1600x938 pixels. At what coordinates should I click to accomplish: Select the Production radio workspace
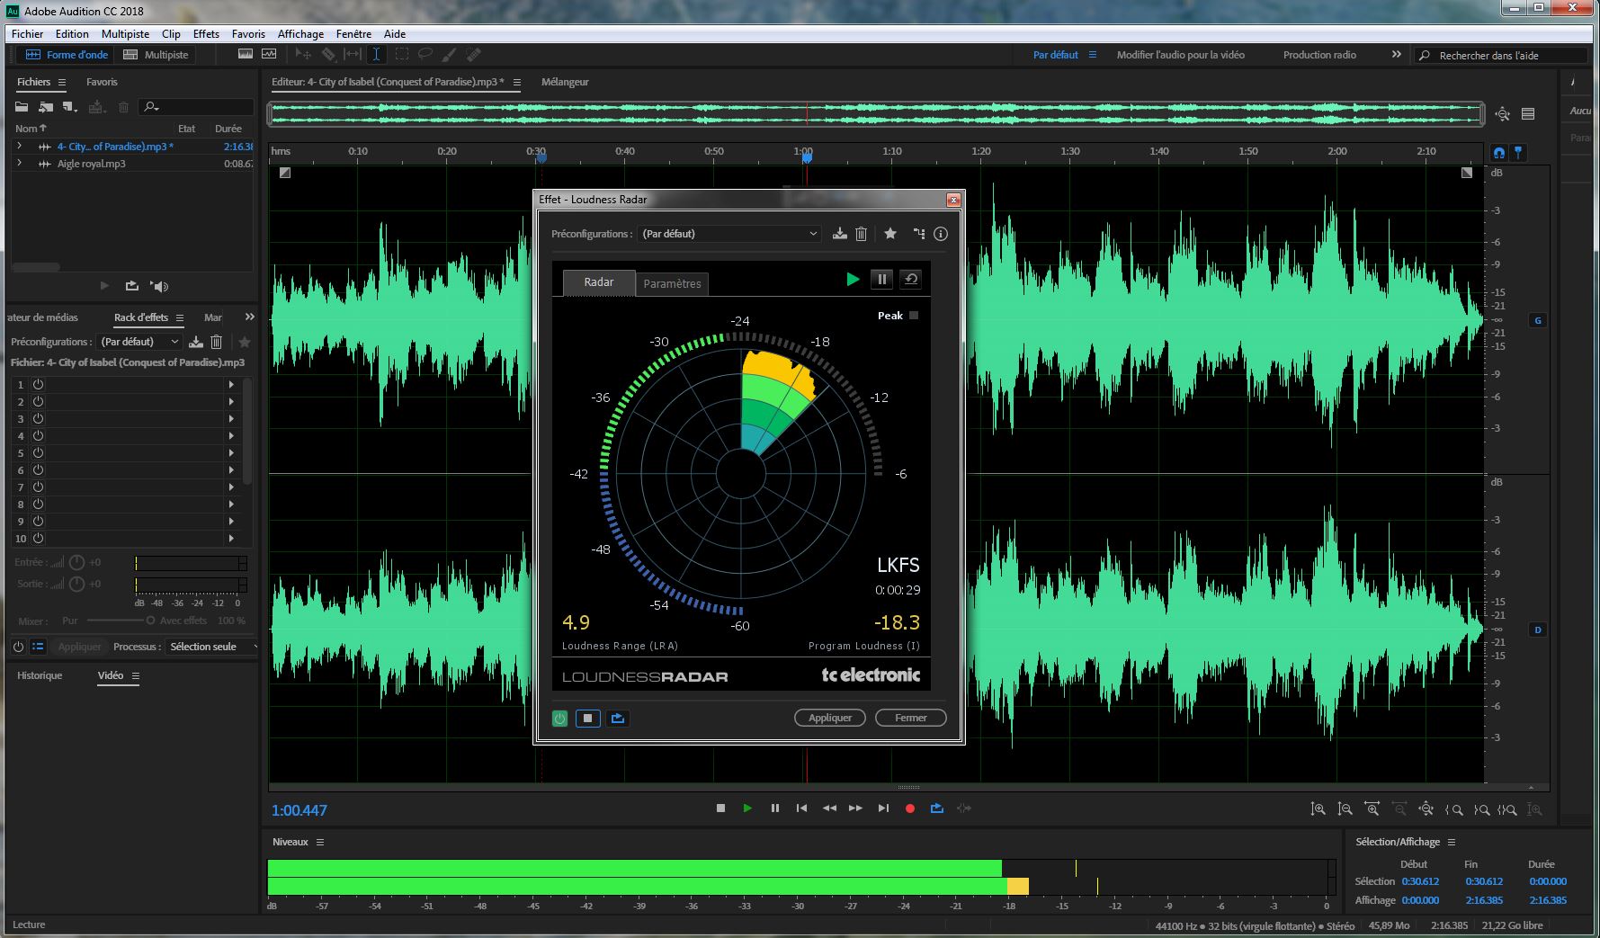point(1319,55)
